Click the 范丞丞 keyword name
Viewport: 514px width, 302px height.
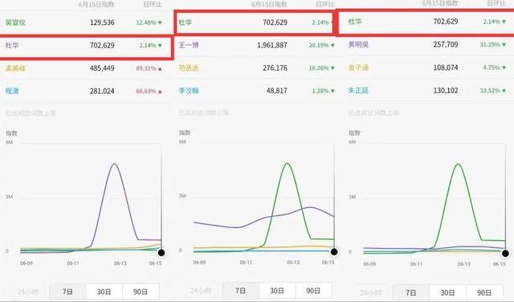tap(189, 68)
